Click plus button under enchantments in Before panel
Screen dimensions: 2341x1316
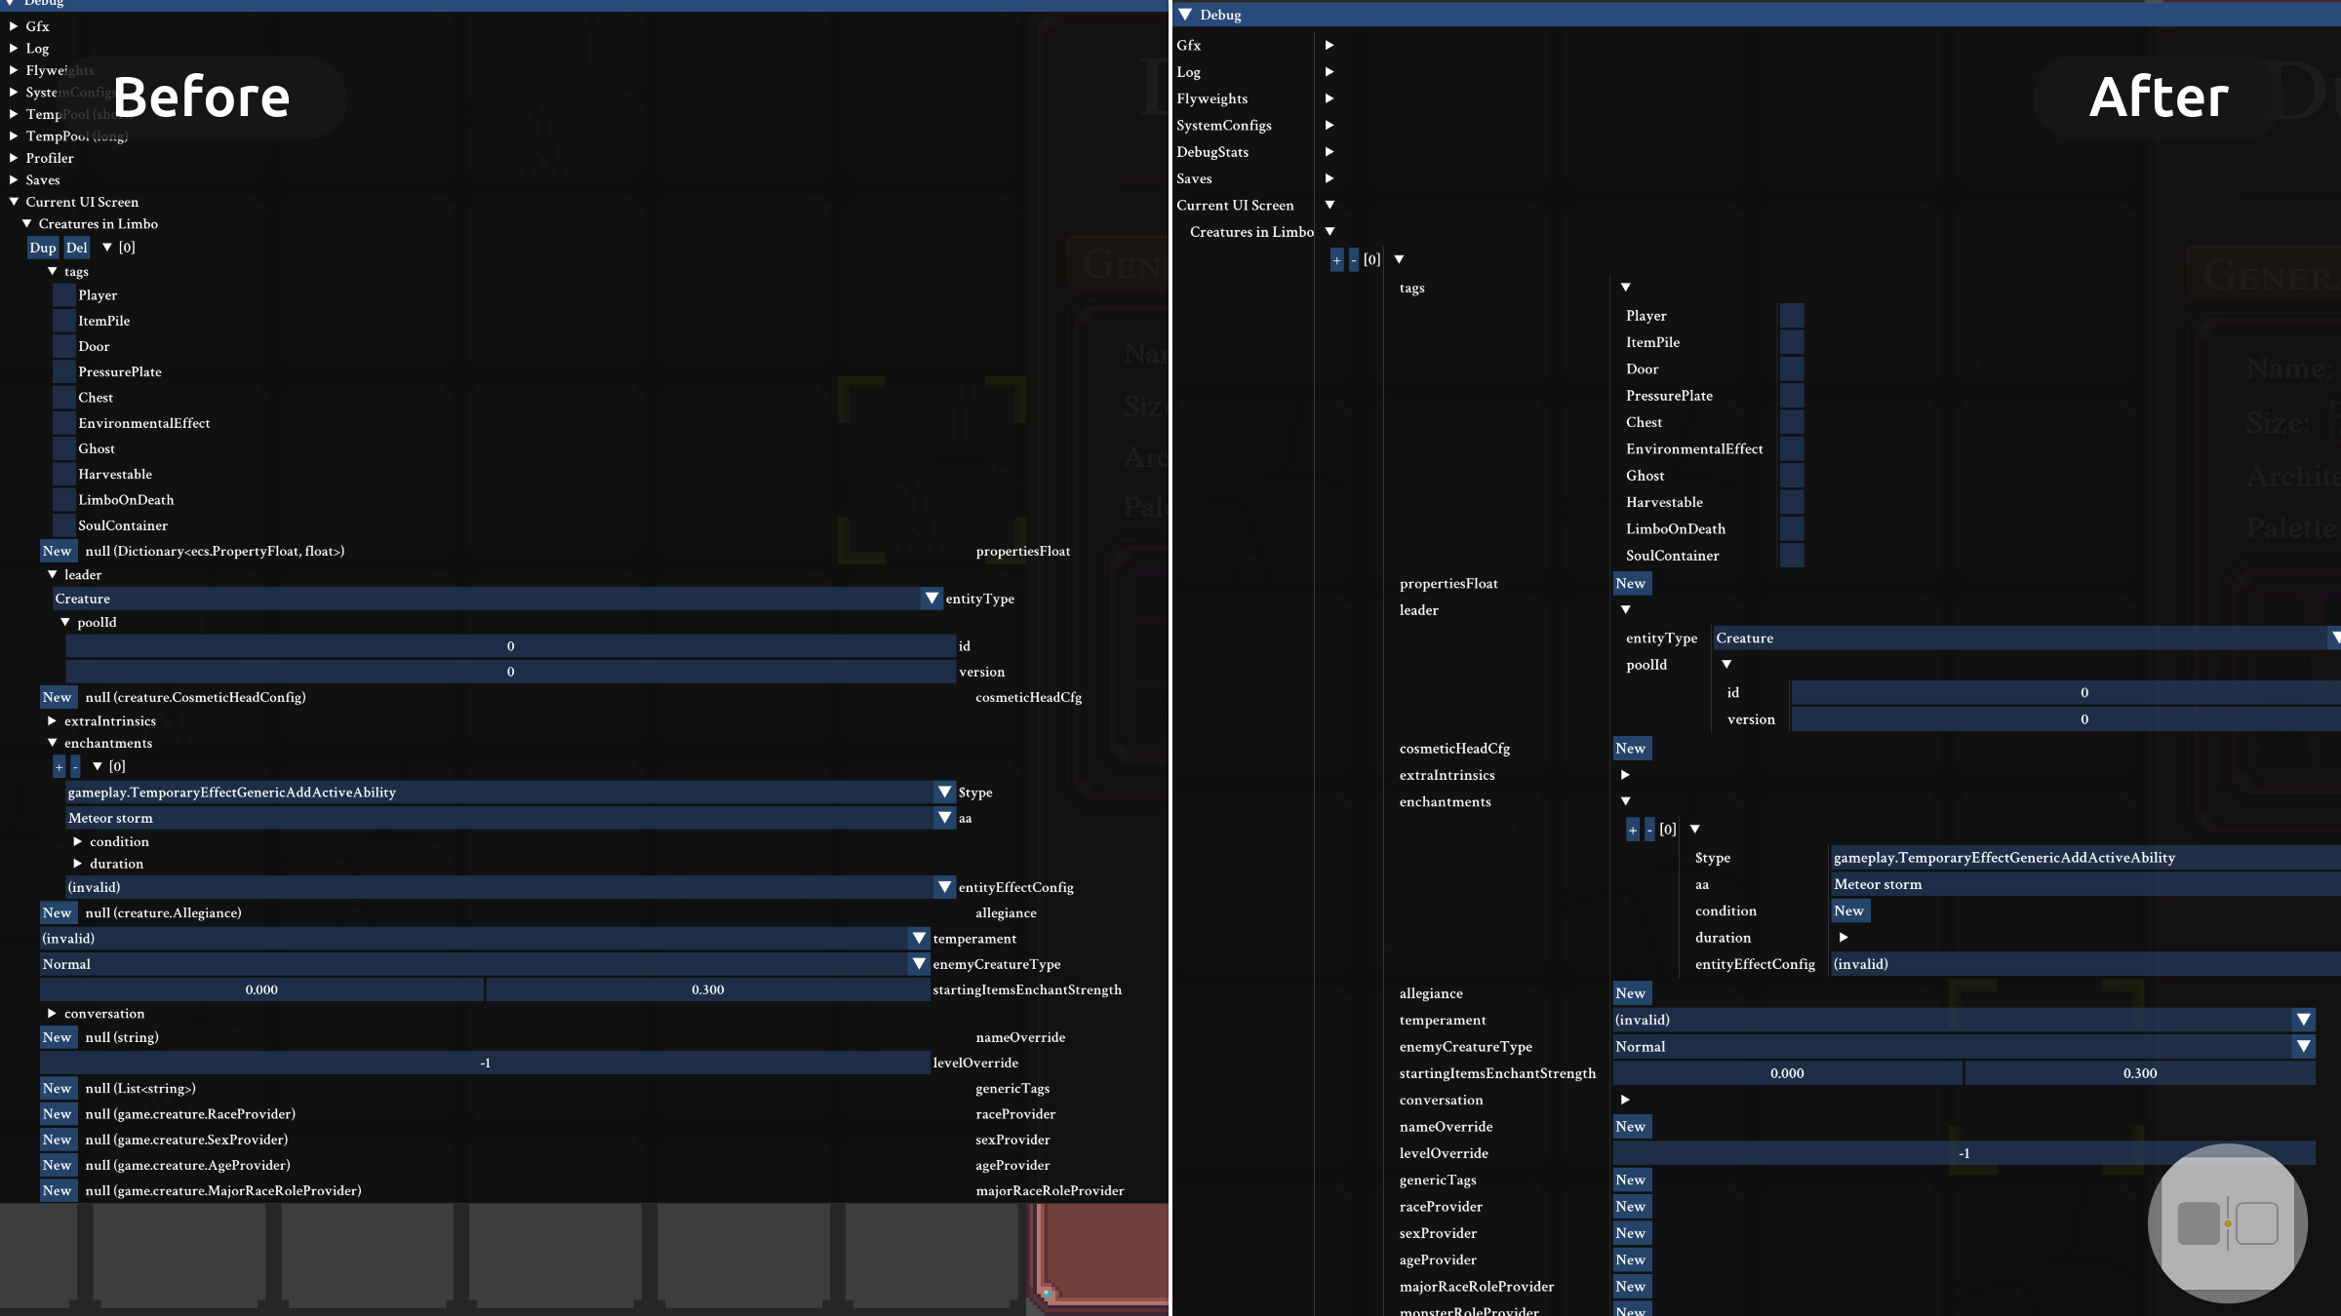coord(60,767)
